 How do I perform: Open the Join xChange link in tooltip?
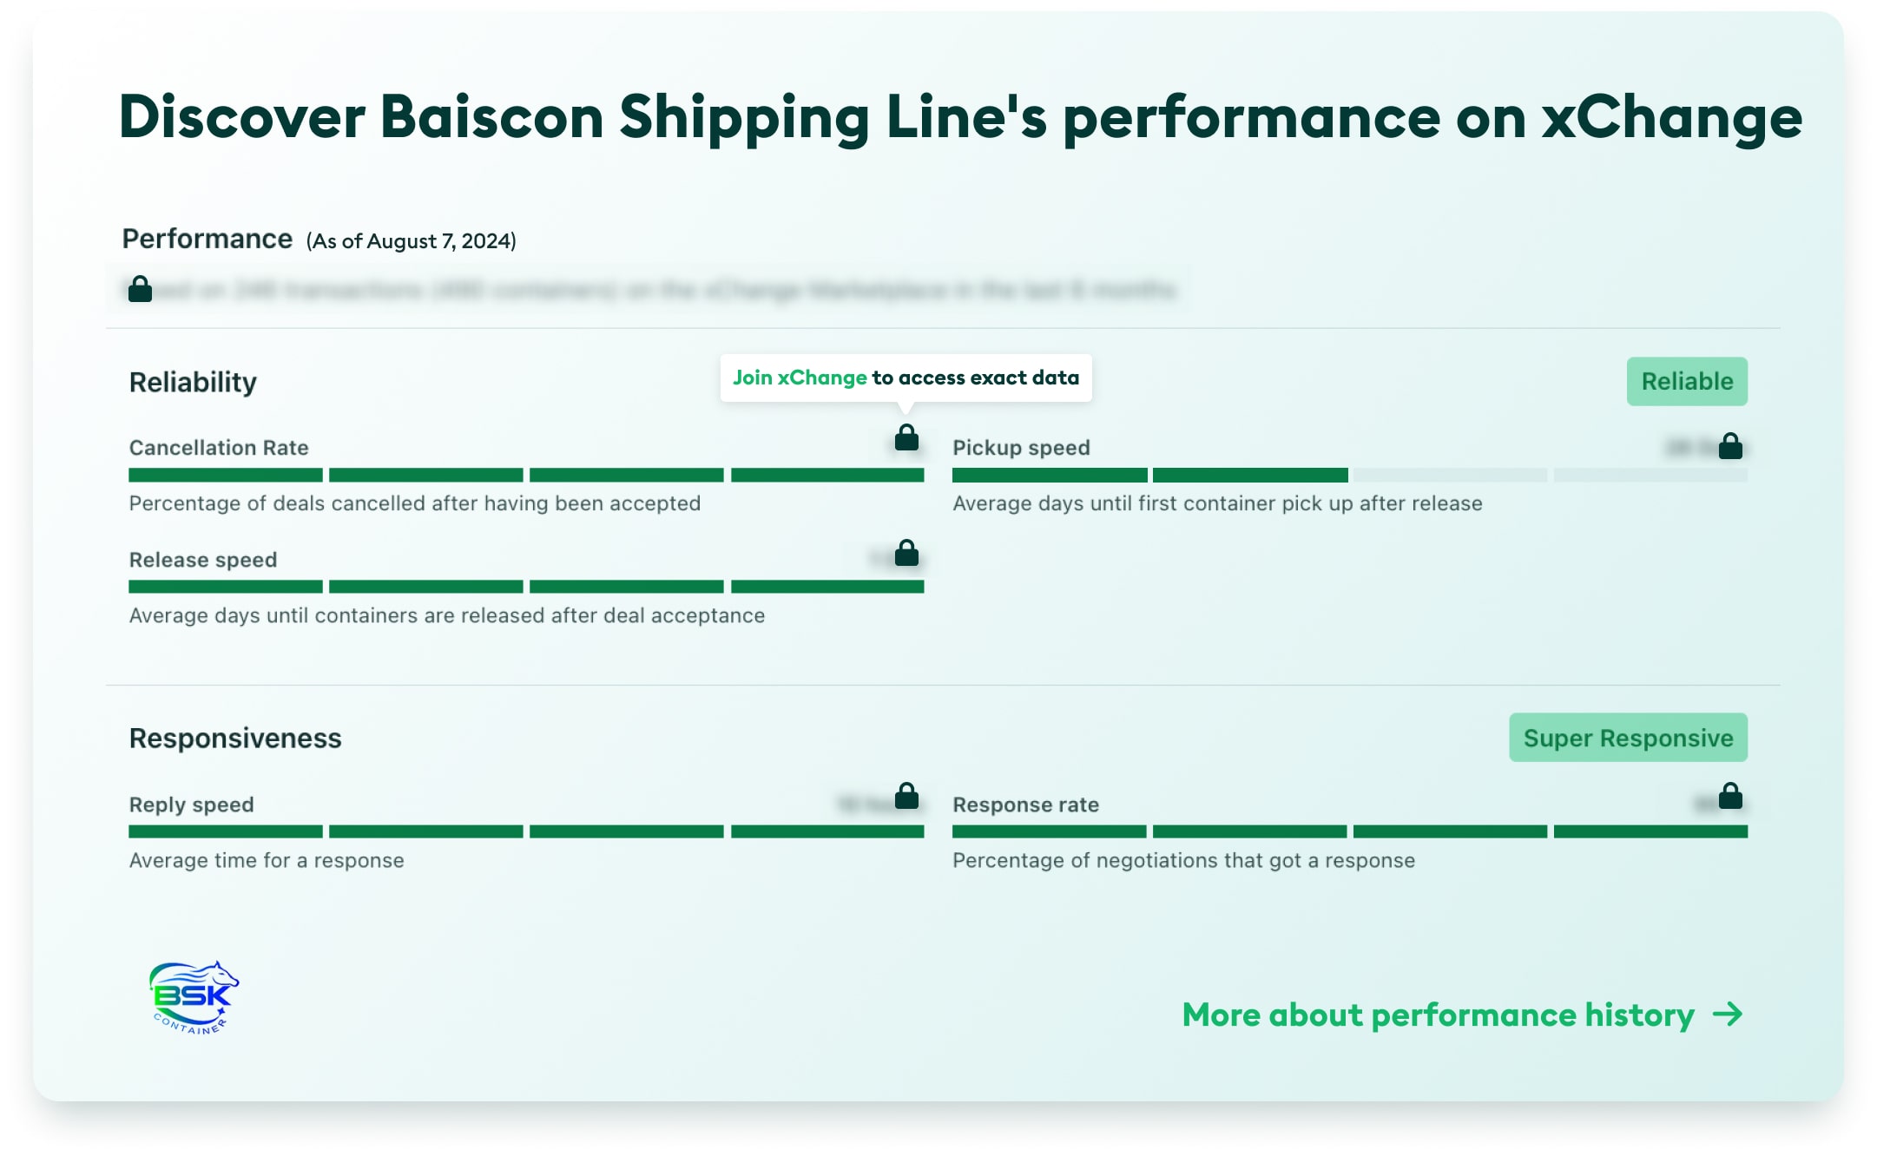[800, 378]
